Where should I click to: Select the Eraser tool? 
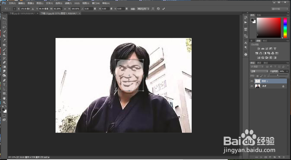coord(4,62)
